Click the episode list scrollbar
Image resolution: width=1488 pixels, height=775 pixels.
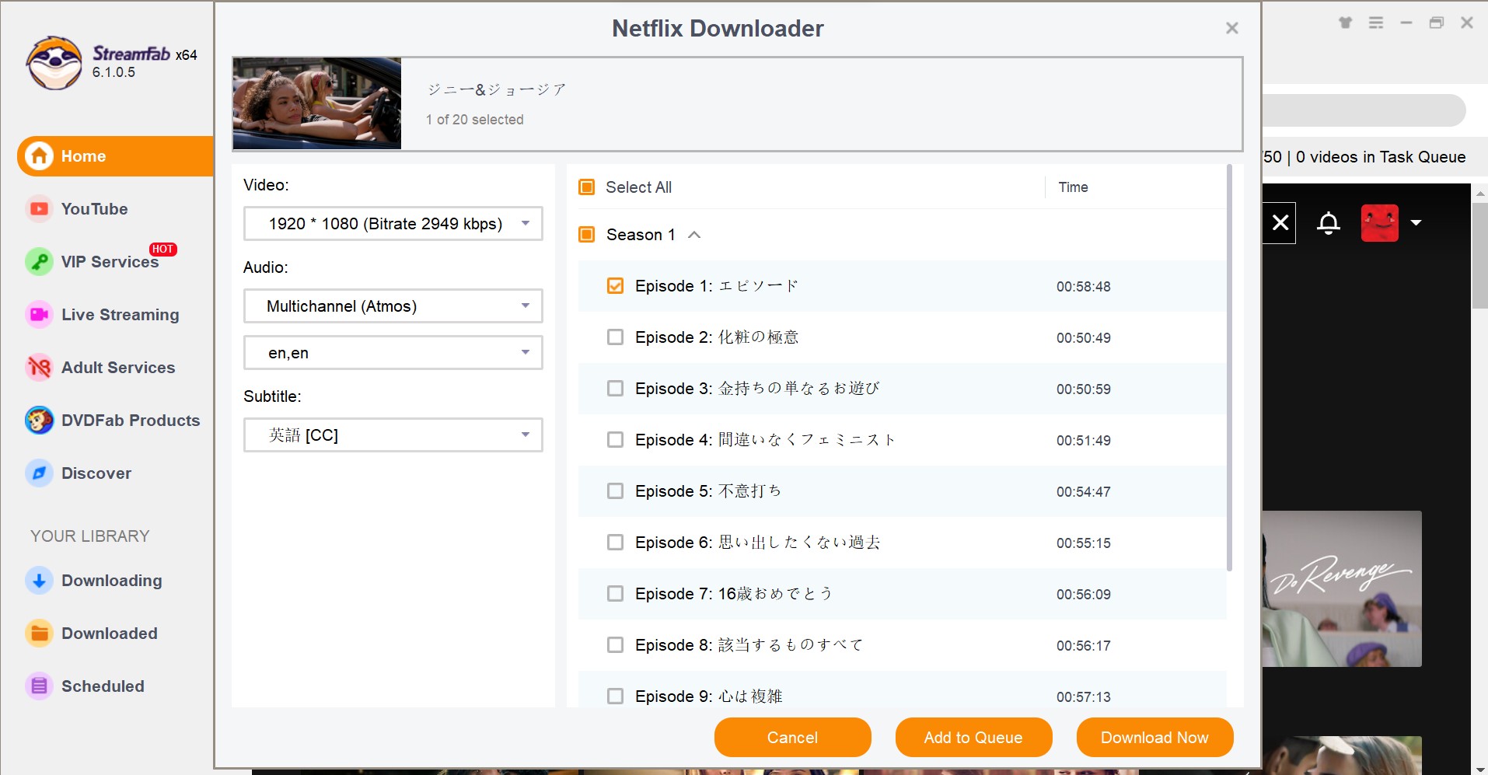click(1229, 368)
